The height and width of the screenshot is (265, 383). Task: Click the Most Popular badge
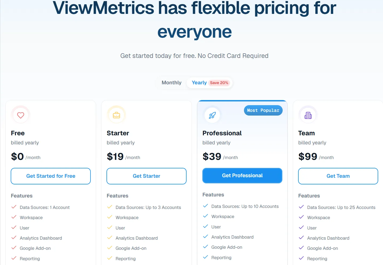click(263, 110)
